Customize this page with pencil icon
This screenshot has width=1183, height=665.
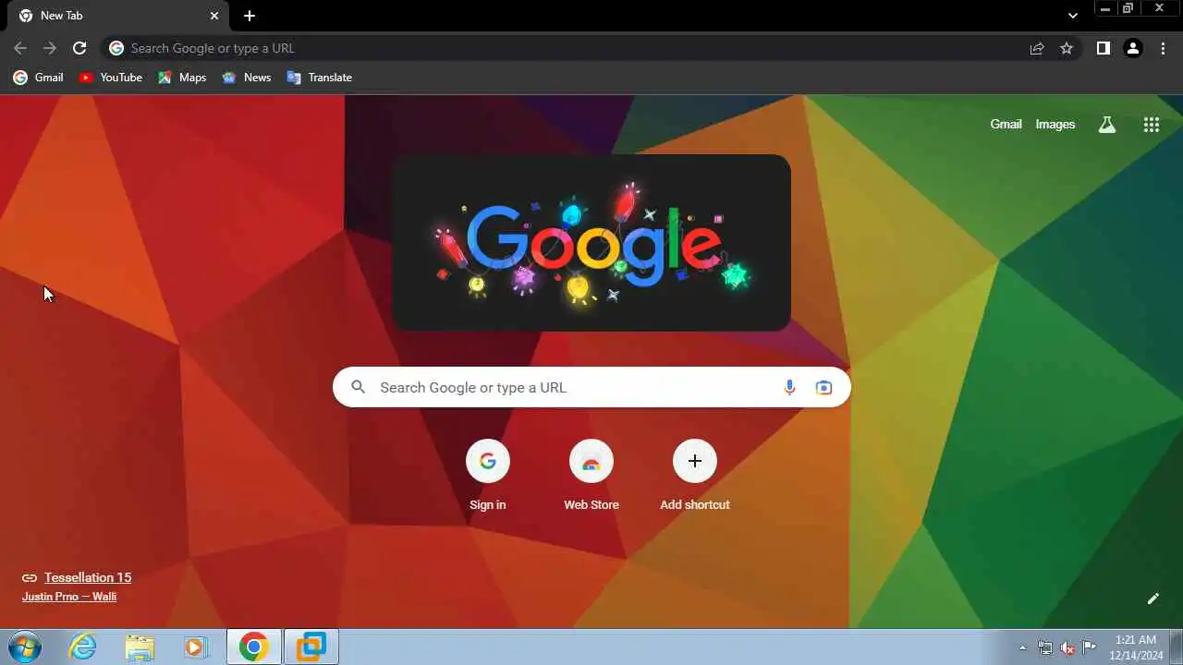click(x=1153, y=598)
